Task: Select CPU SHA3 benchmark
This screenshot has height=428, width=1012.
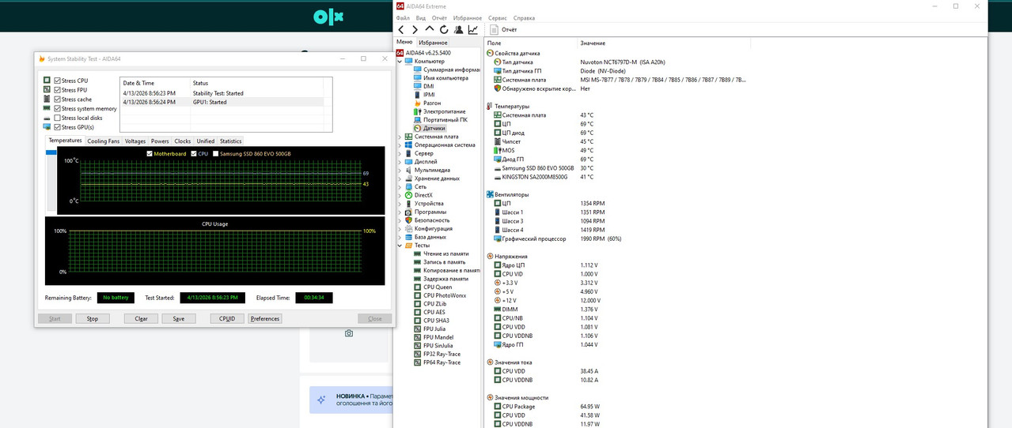Action: pos(436,320)
